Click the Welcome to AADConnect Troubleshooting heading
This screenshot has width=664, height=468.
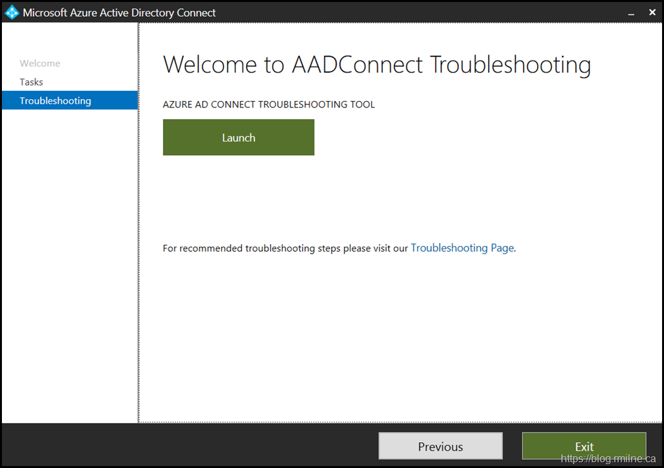pyautogui.click(x=376, y=65)
